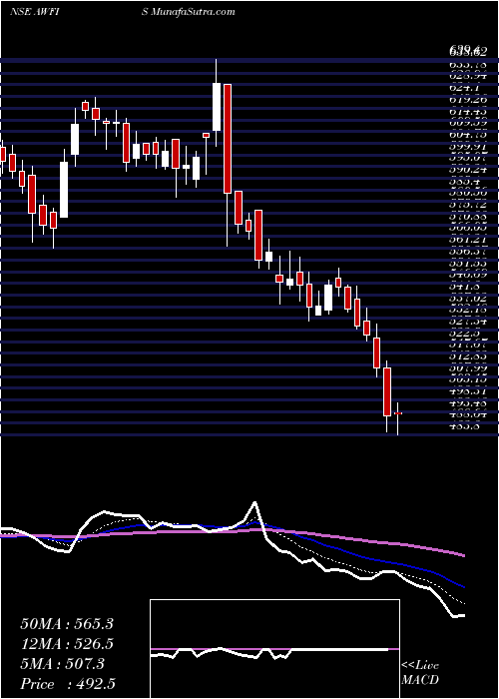Select the 12MA : 526.5 readout
This screenshot has height=699, width=499.
click(x=67, y=644)
